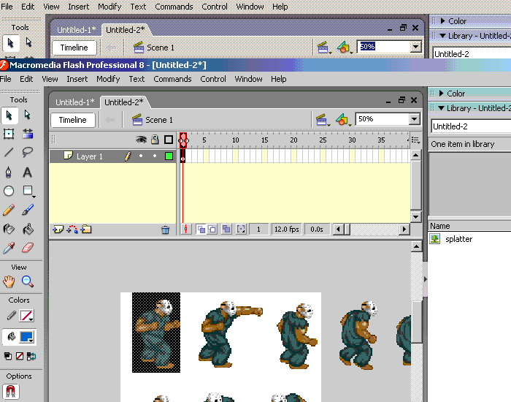Open Window menu in main menu bar
The image size is (511, 402).
[248, 79]
